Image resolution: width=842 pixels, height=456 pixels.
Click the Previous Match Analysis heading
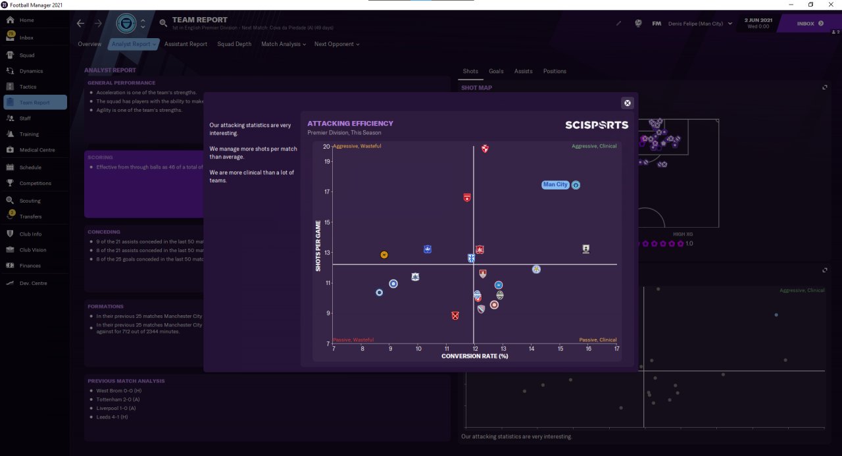click(x=126, y=381)
